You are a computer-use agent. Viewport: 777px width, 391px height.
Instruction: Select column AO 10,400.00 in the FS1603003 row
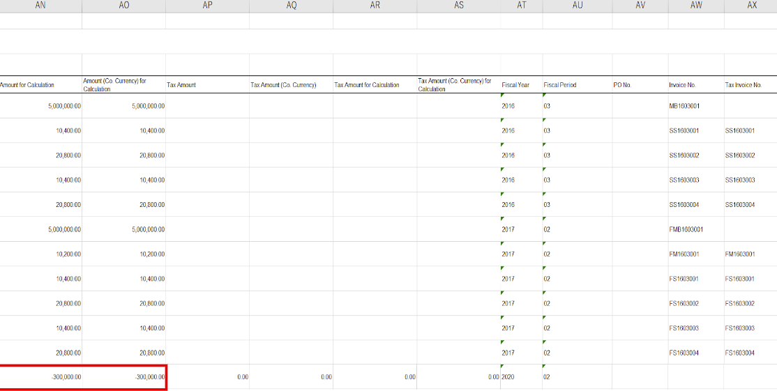click(x=124, y=328)
